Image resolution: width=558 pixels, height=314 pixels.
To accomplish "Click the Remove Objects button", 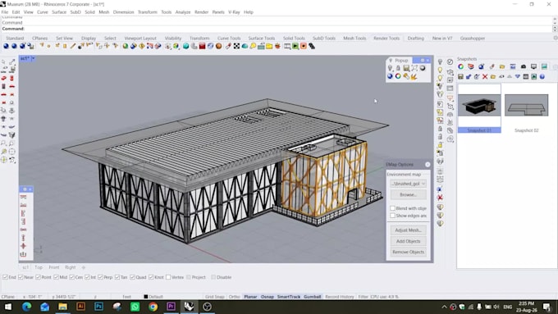I will tap(408, 252).
